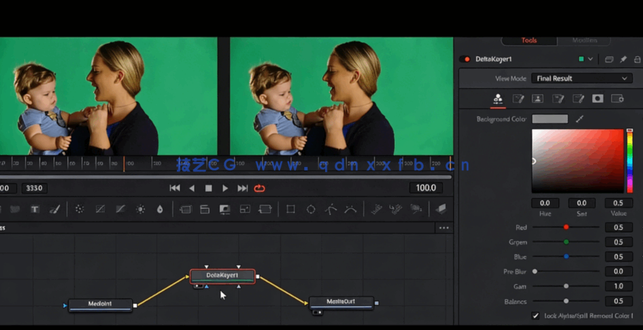Viewport: 643px width, 330px height.
Task: Open the Mask tab in DeltaKeyer
Action: coord(597,99)
